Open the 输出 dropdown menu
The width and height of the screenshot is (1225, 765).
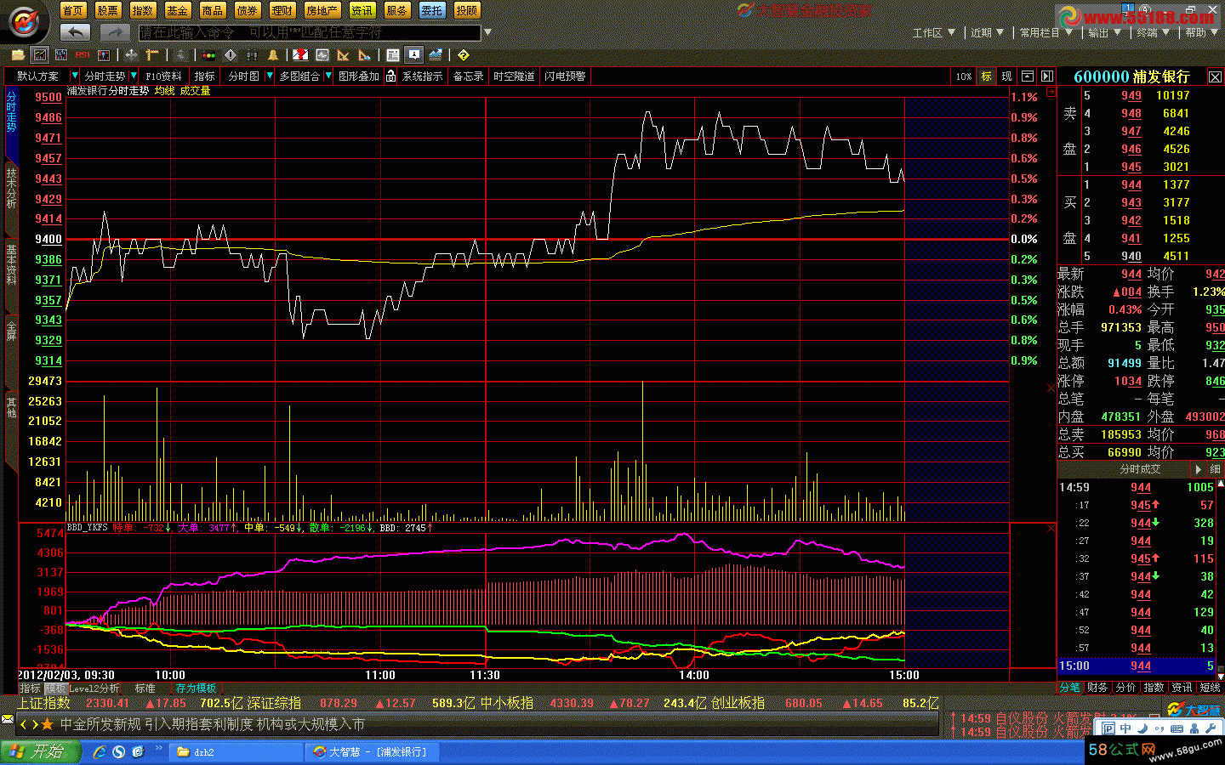tap(1104, 32)
